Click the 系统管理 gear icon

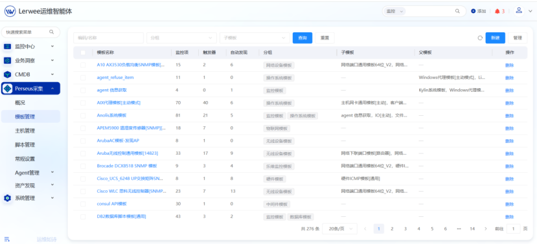8,198
